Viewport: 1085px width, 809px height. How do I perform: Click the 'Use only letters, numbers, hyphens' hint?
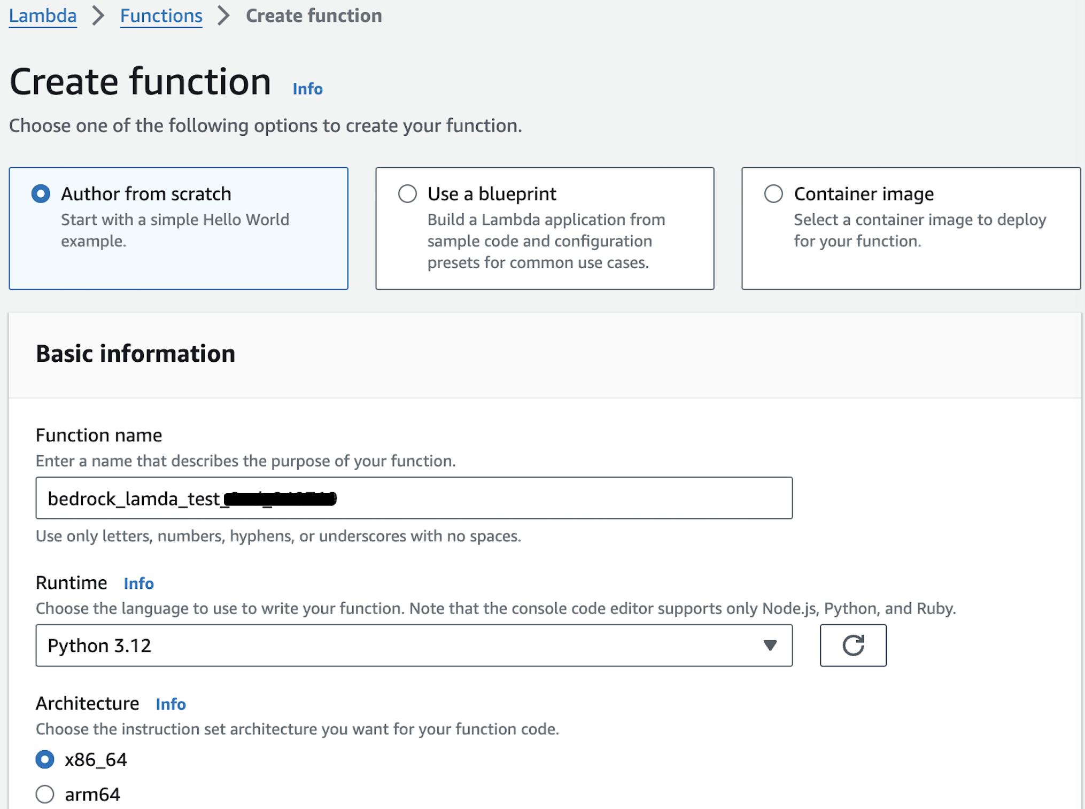(x=278, y=536)
